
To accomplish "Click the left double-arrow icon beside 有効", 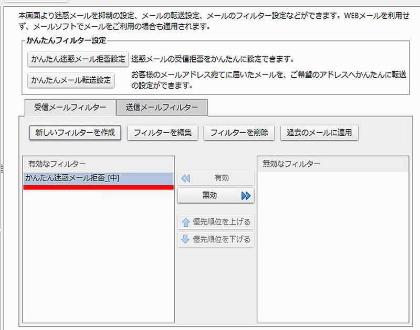I will point(185,178).
